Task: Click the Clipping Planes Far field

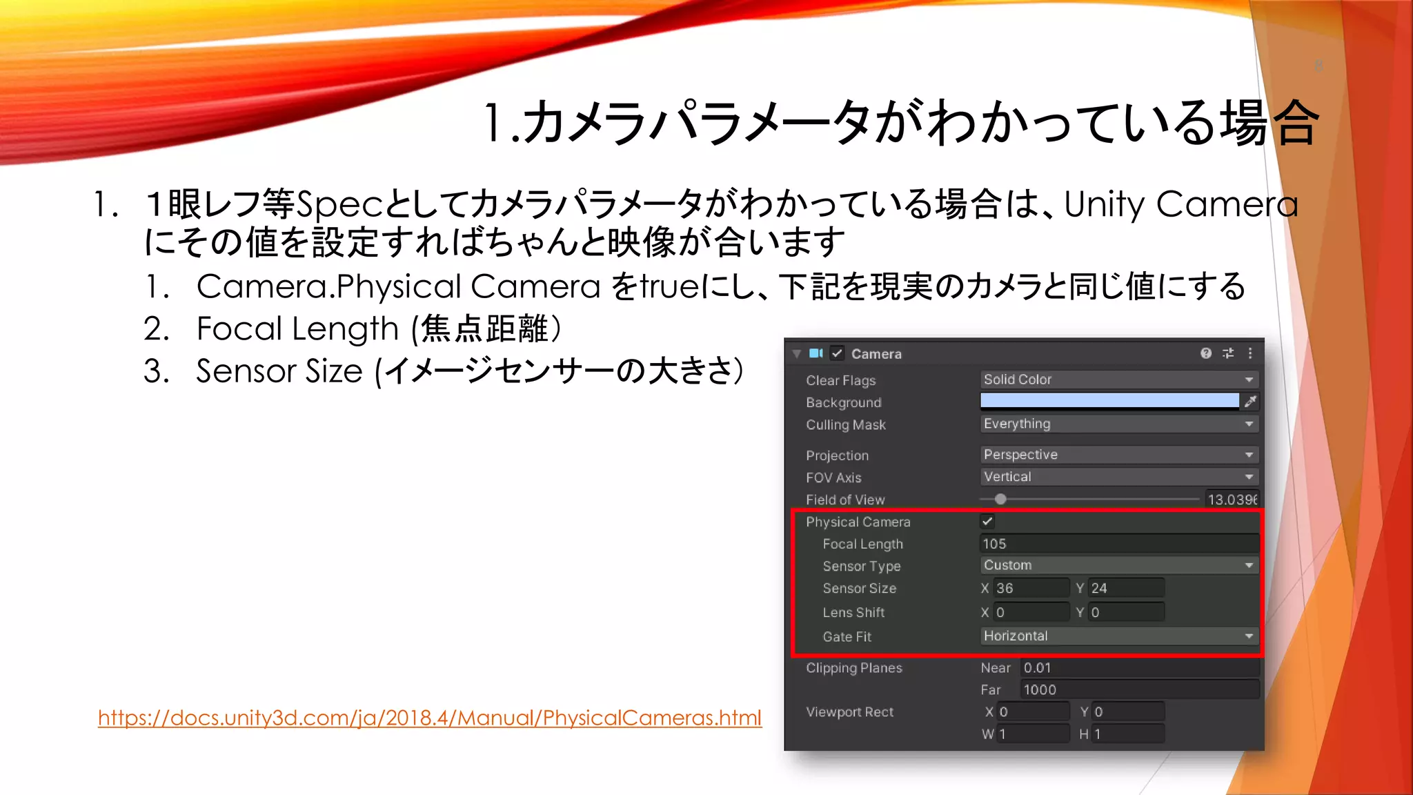Action: 1140,690
